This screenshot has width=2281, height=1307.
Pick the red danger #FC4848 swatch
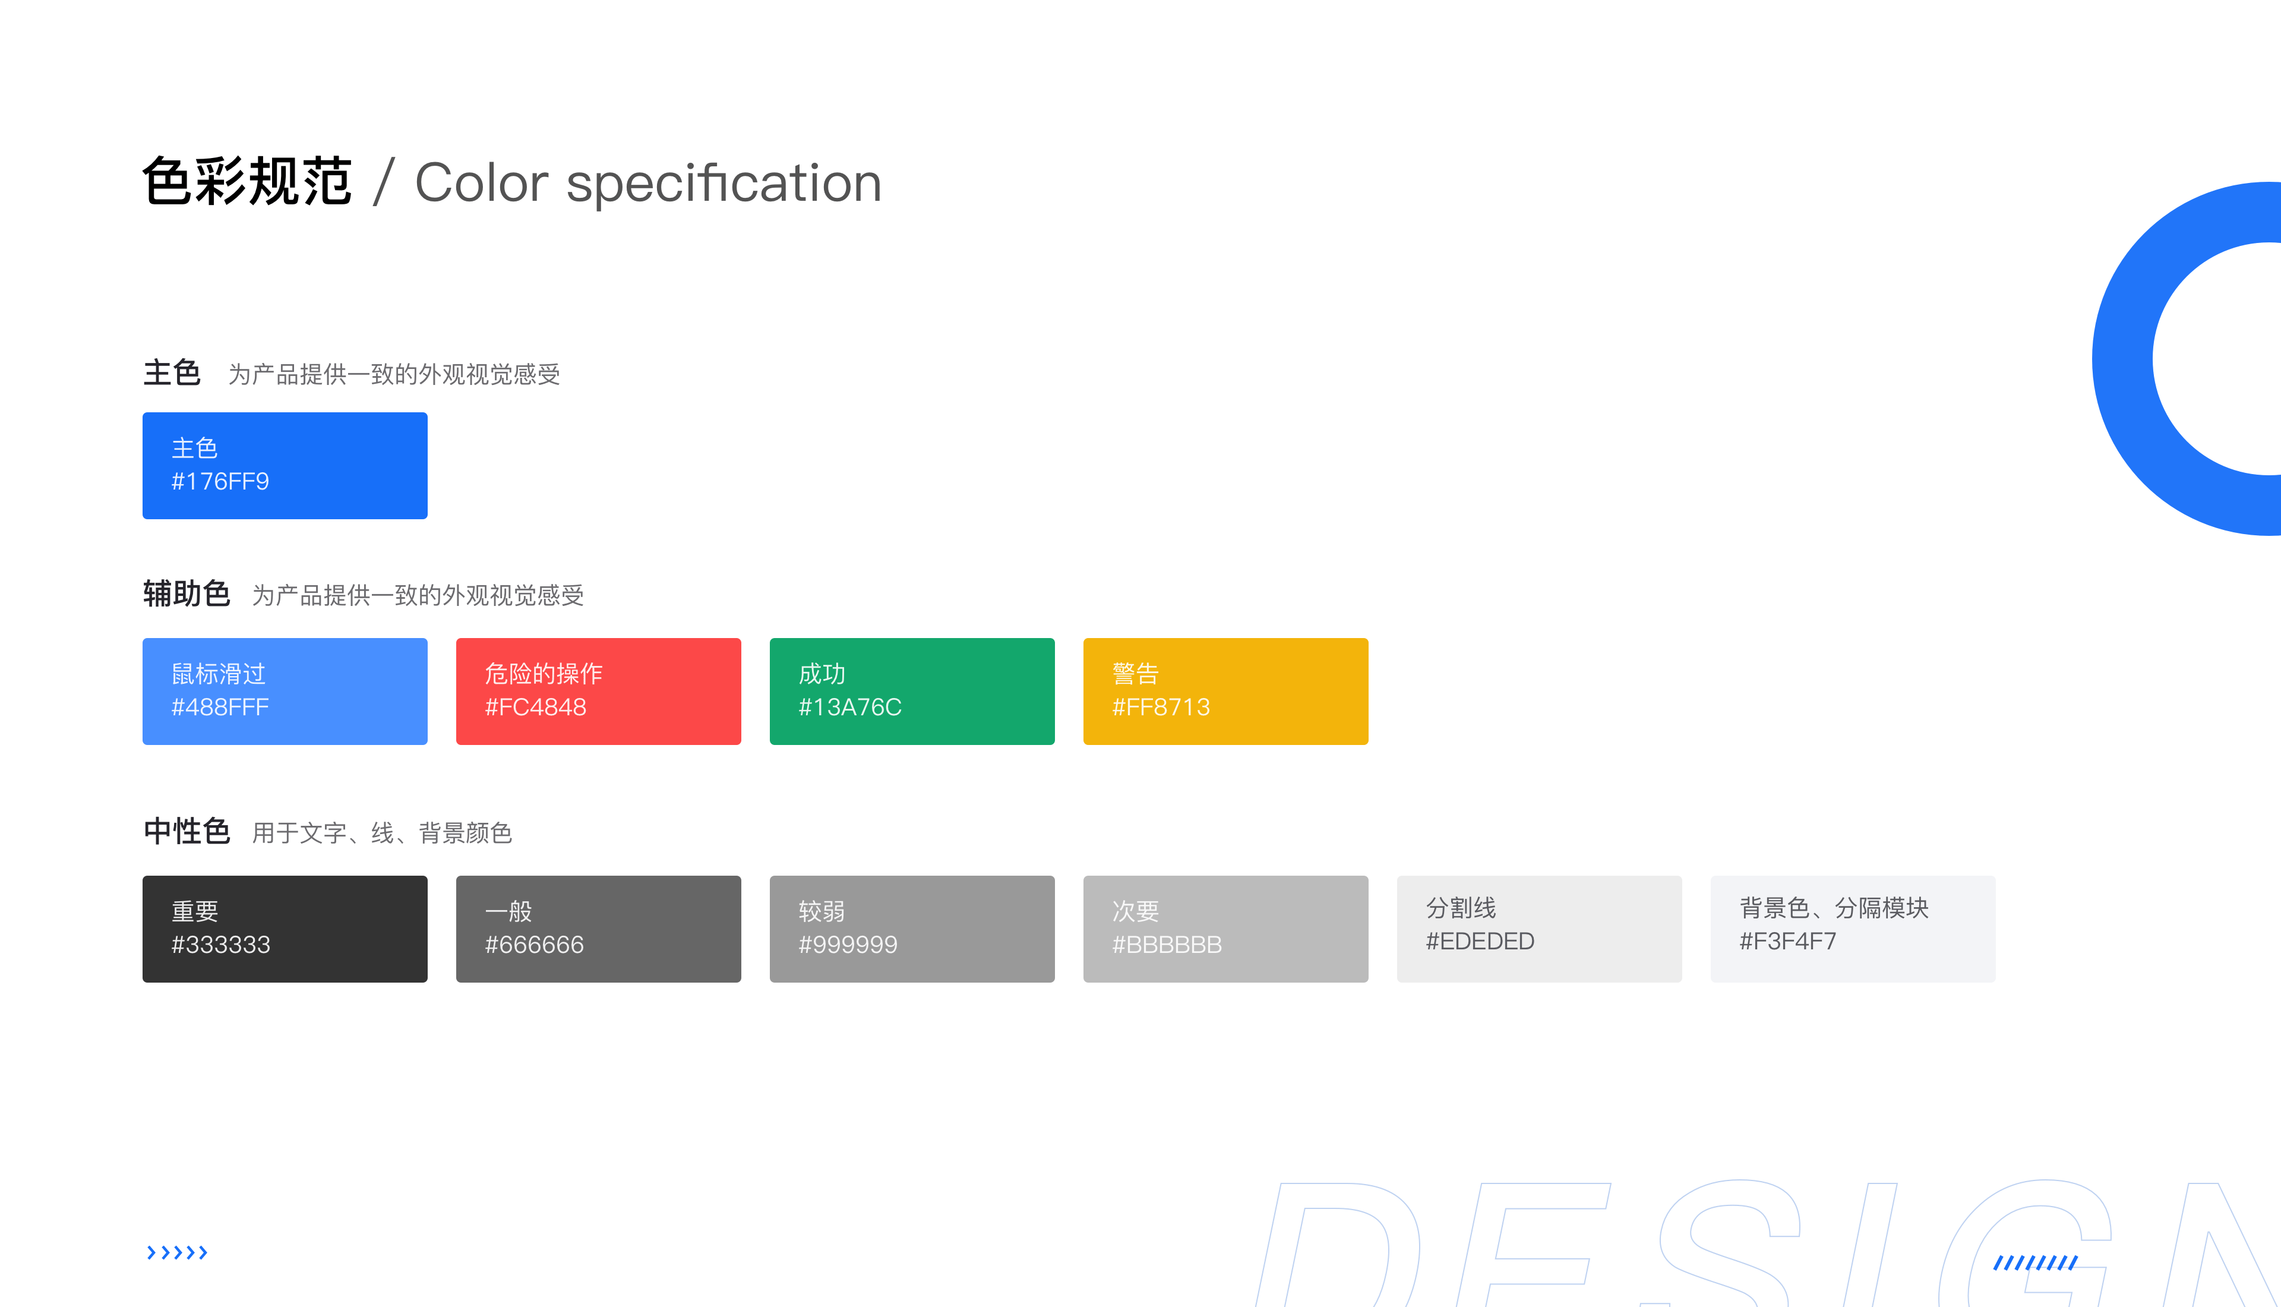[599, 691]
